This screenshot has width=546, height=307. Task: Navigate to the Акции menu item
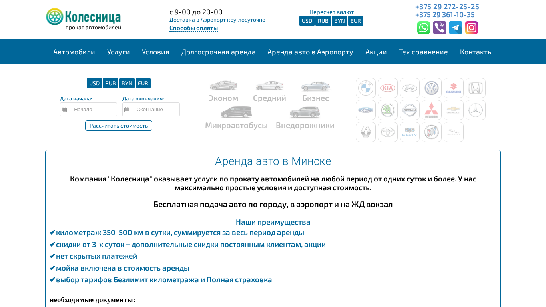point(376,52)
